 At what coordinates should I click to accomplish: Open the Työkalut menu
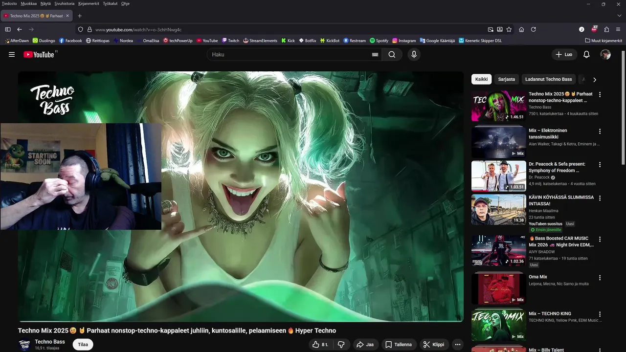point(110,3)
